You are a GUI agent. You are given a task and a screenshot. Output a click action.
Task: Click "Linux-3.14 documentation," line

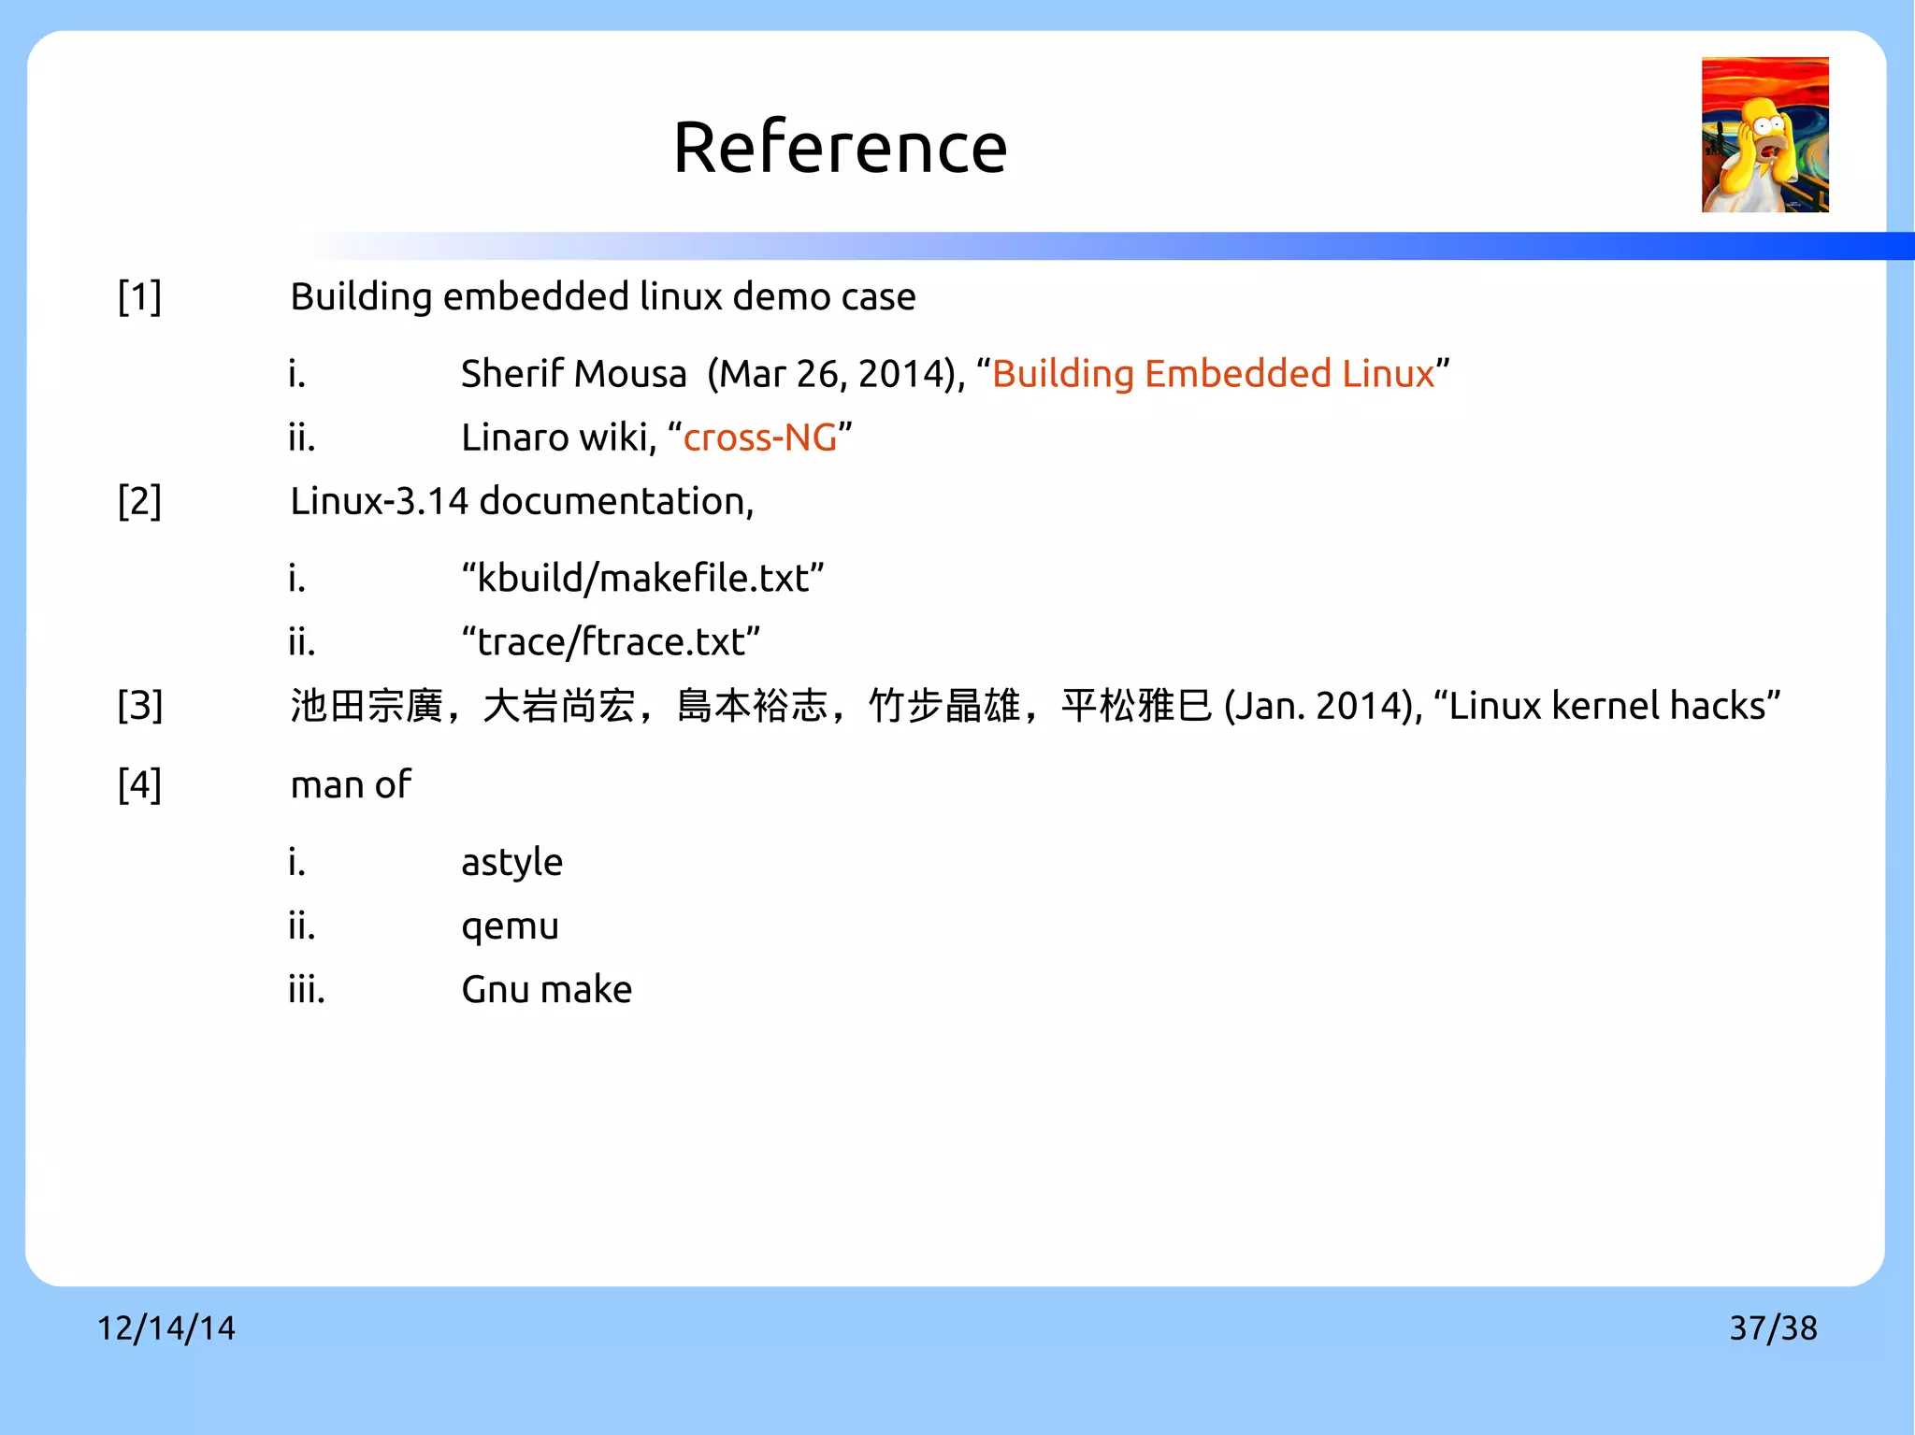[522, 502]
